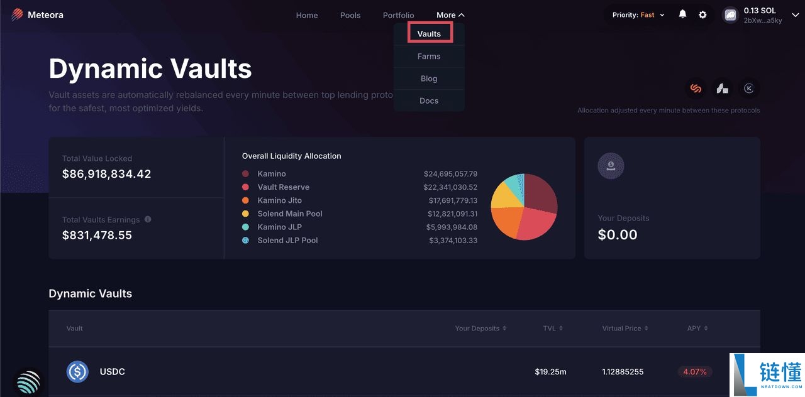The image size is (805, 397).
Task: Click the liquidity allocation pie chart
Action: tap(524, 207)
